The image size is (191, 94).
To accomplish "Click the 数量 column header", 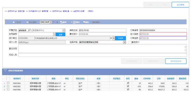I will click(136, 79).
